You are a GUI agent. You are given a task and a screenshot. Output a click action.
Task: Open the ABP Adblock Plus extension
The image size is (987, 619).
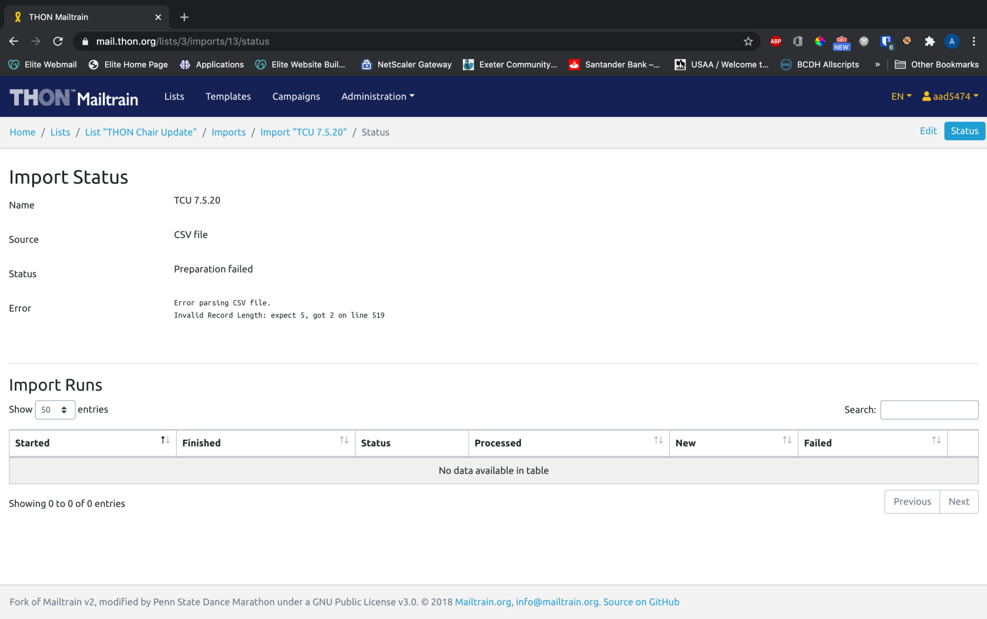click(775, 41)
